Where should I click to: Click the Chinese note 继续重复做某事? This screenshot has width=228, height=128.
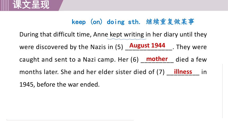(x=170, y=22)
